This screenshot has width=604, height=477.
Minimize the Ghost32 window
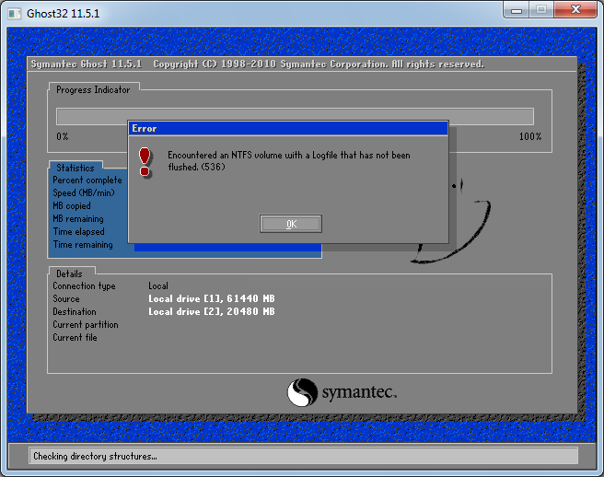(x=517, y=10)
